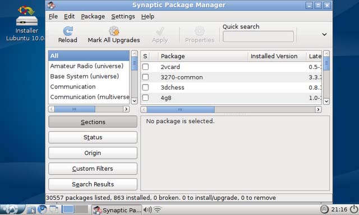The height and width of the screenshot is (215, 359).
Task: Select the Communication section
Action: (x=89, y=87)
